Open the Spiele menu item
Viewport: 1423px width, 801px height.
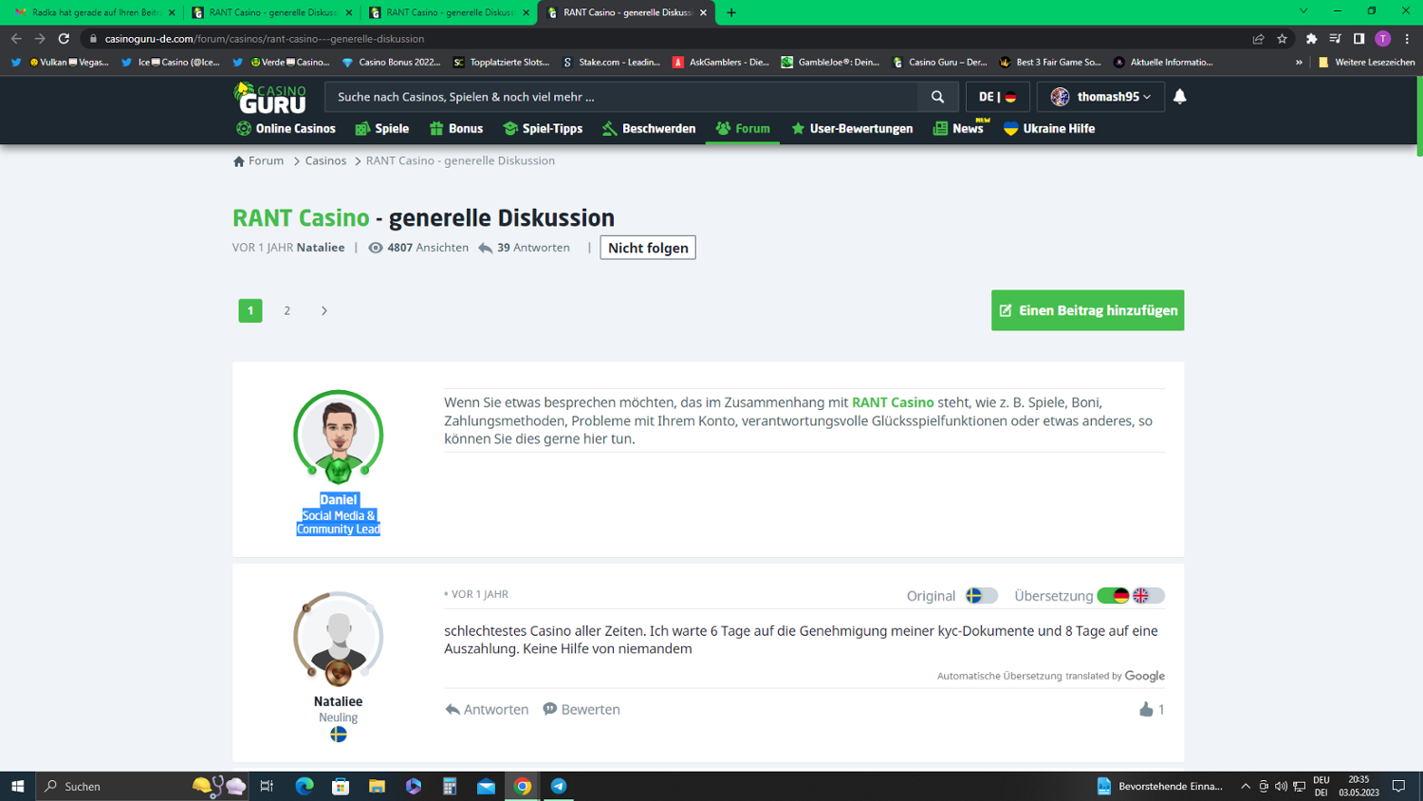coord(381,129)
